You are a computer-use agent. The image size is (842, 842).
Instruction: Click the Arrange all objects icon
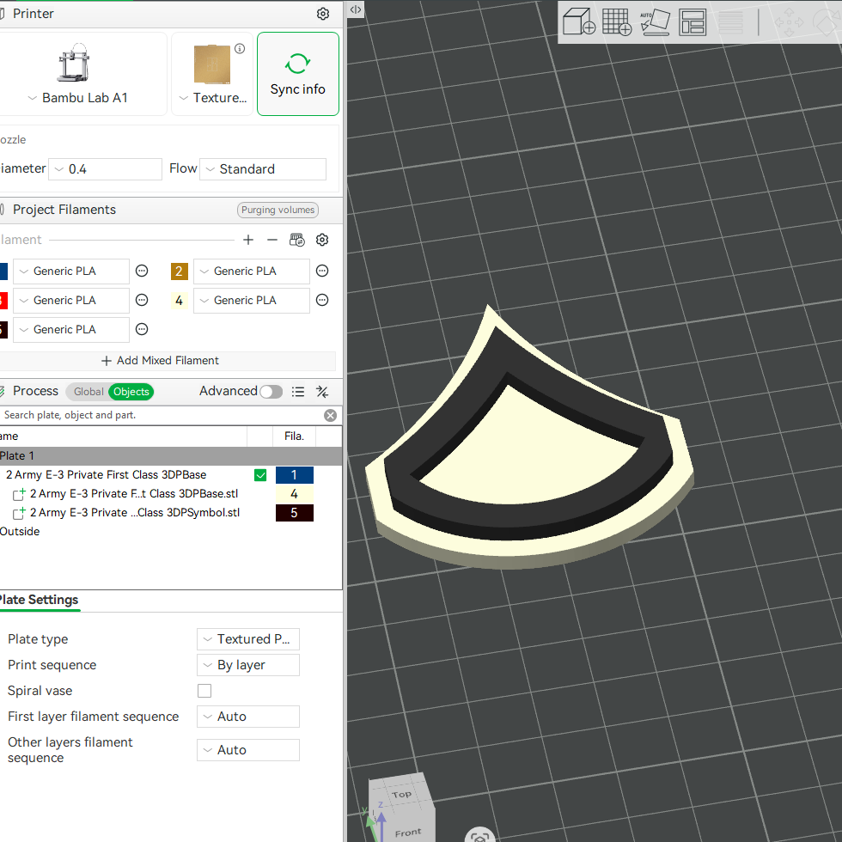[693, 22]
